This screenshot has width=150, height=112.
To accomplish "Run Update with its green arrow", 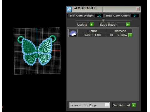I will (92, 25).
